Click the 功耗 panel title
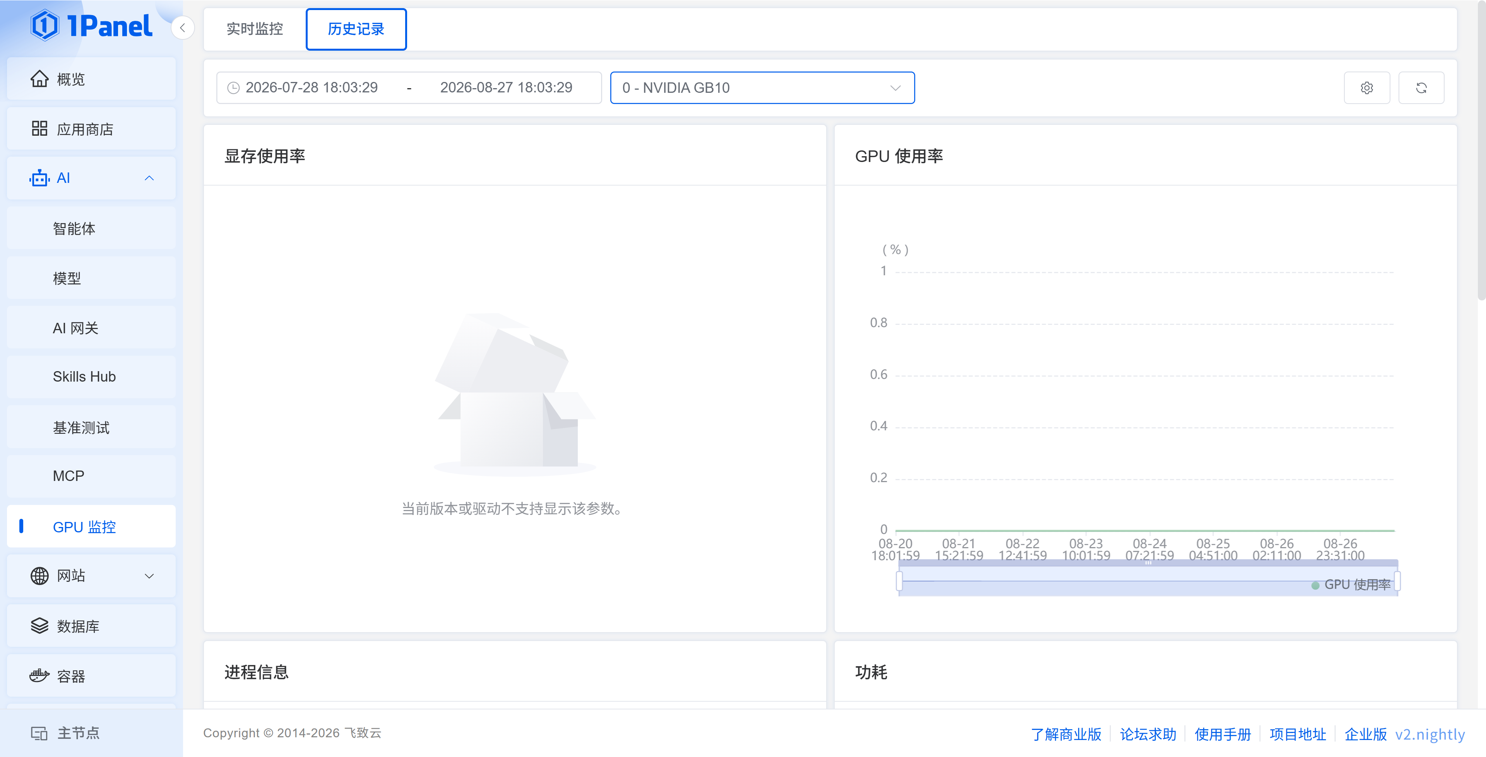Screen dimensions: 1486x757 coord(871,672)
